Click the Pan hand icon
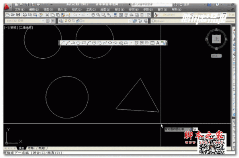The image size is (239, 158). click(x=93, y=15)
